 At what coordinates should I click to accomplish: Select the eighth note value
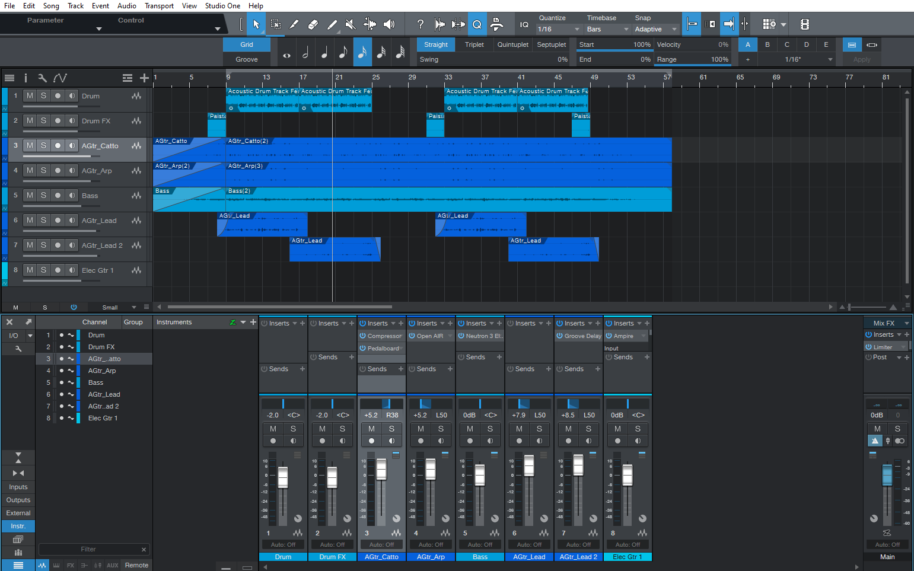point(343,52)
